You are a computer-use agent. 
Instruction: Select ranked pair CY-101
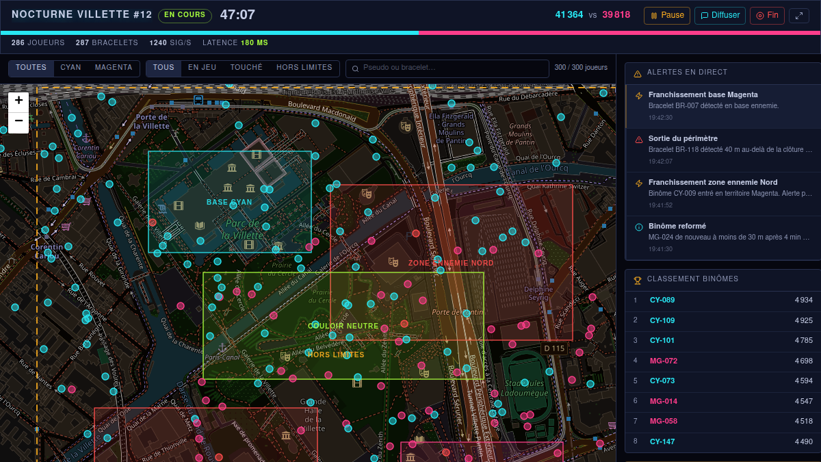[723, 341]
